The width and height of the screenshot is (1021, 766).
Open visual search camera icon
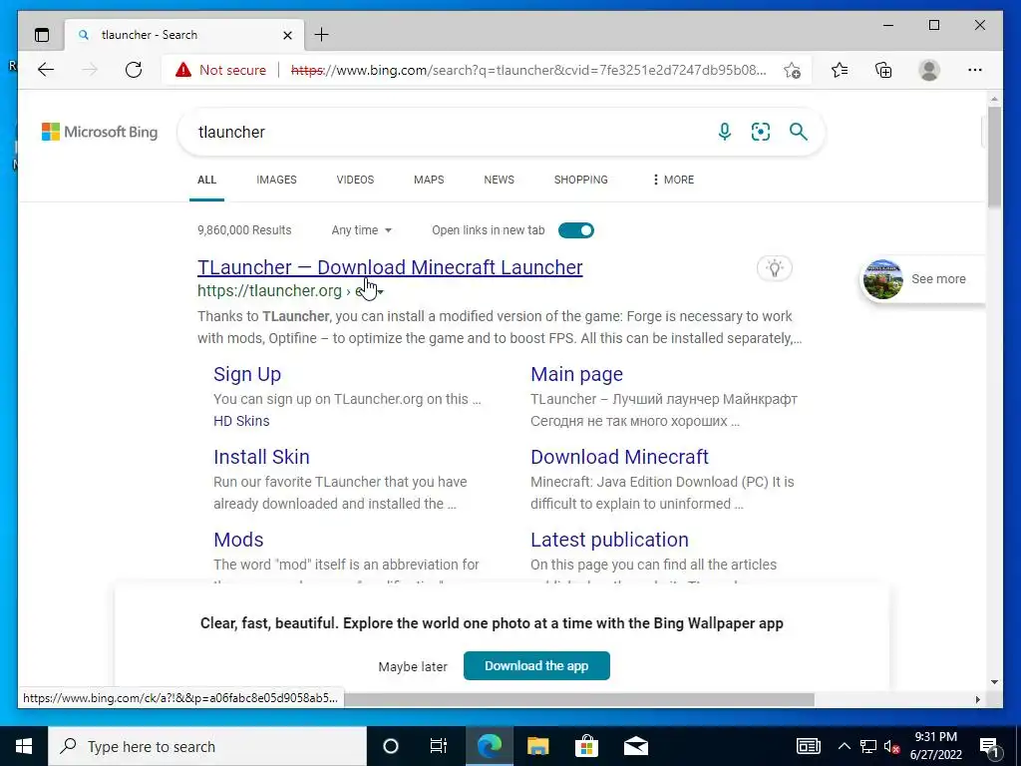coord(761,132)
